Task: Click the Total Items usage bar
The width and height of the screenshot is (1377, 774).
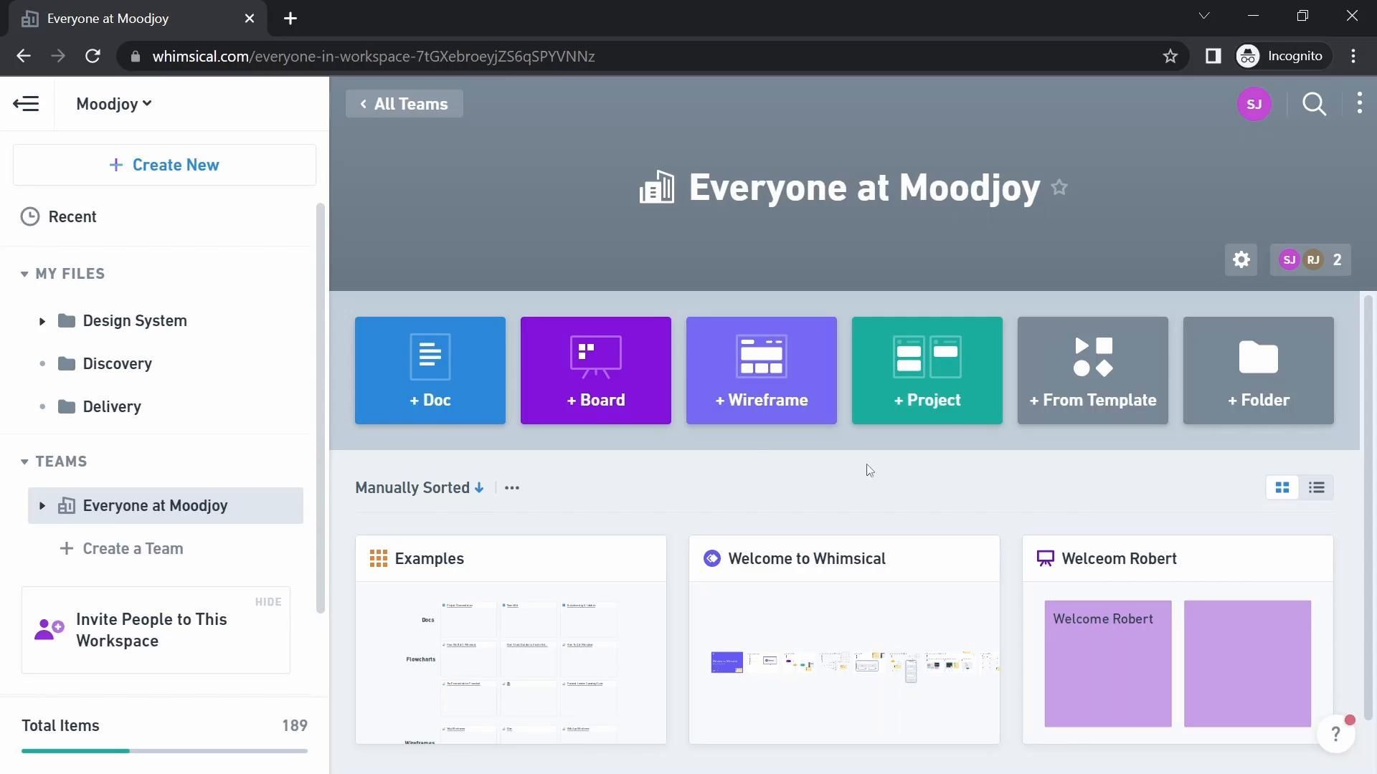Action: [x=164, y=750]
